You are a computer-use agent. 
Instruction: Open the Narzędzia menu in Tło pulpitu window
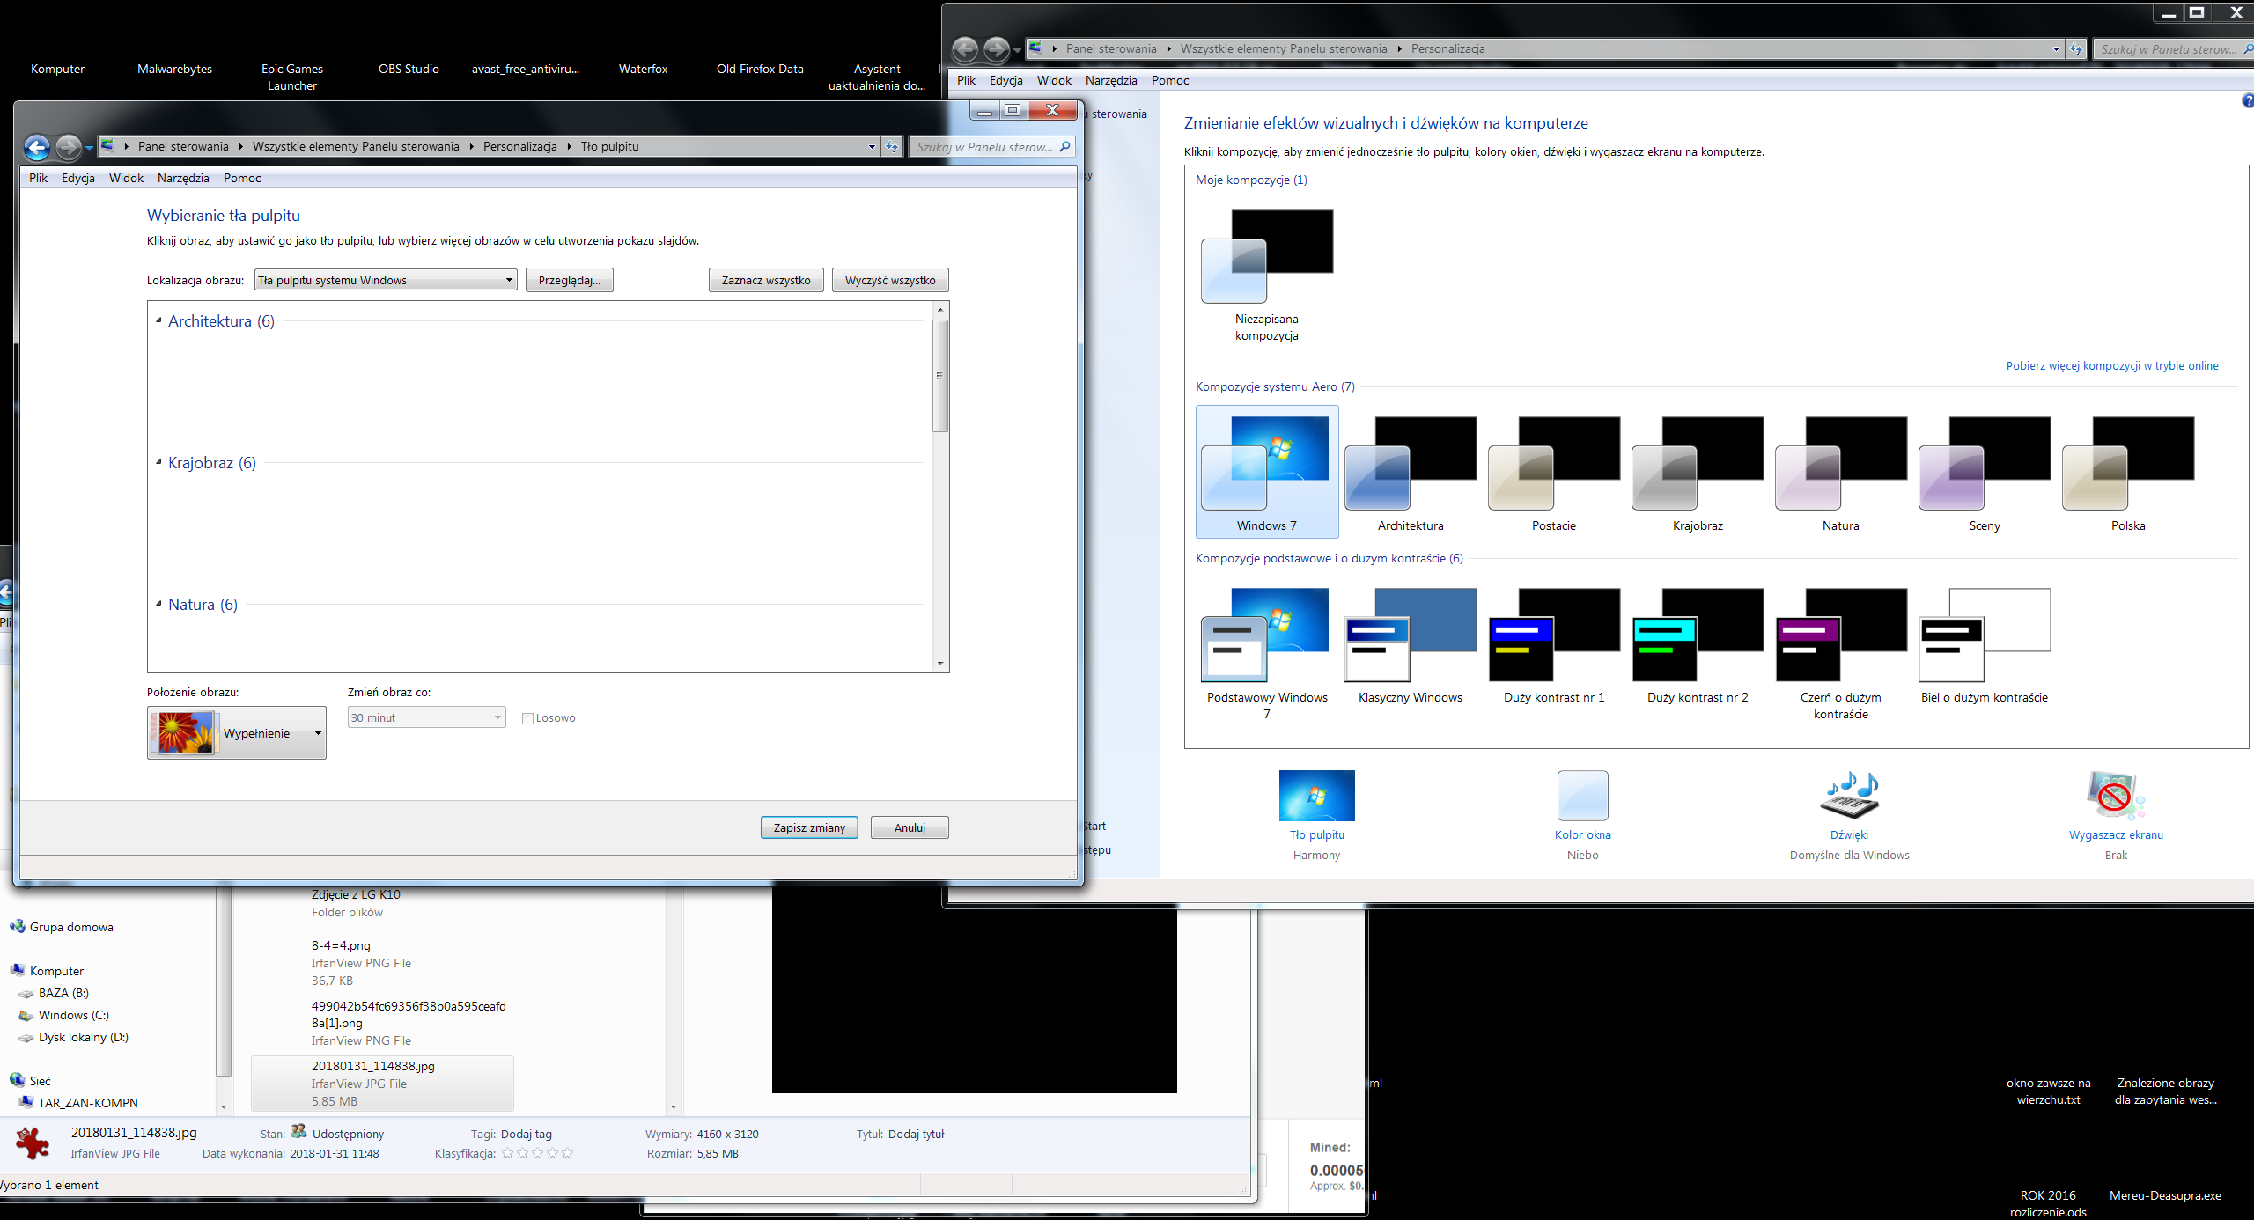[x=183, y=178]
